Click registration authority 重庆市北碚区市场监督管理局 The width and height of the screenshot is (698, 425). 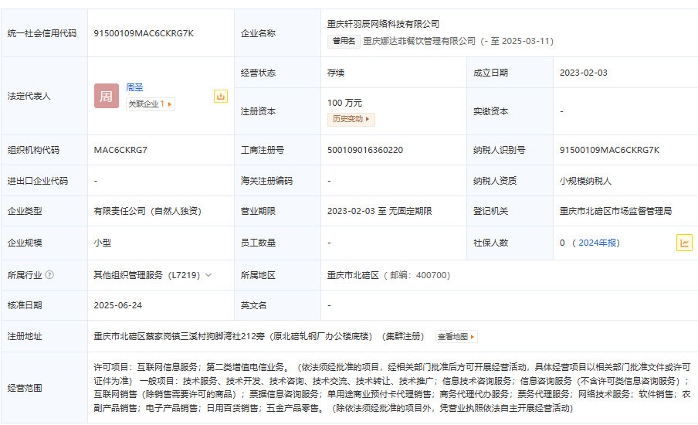tap(615, 210)
